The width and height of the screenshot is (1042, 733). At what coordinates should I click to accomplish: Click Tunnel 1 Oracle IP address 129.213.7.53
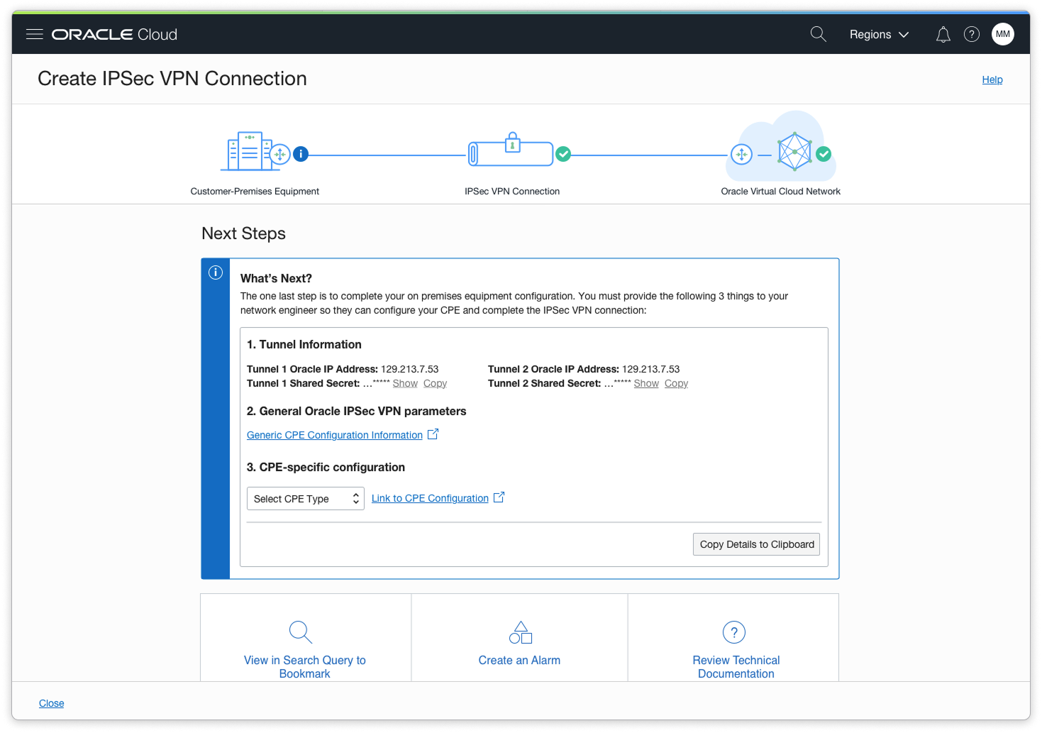[410, 369]
